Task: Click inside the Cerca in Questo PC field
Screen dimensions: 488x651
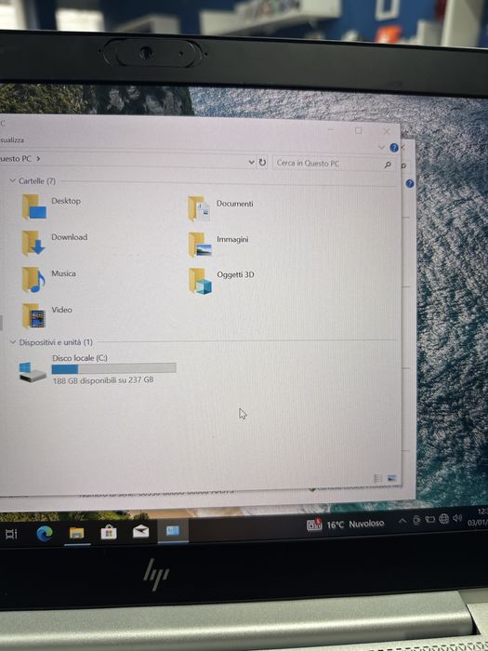Action: point(328,163)
